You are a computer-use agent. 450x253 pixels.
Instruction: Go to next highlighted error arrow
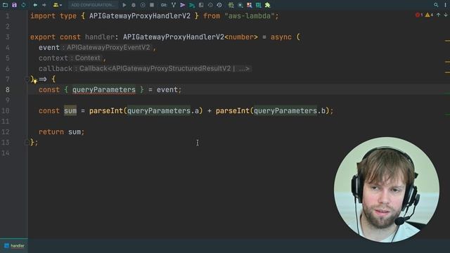445,15
